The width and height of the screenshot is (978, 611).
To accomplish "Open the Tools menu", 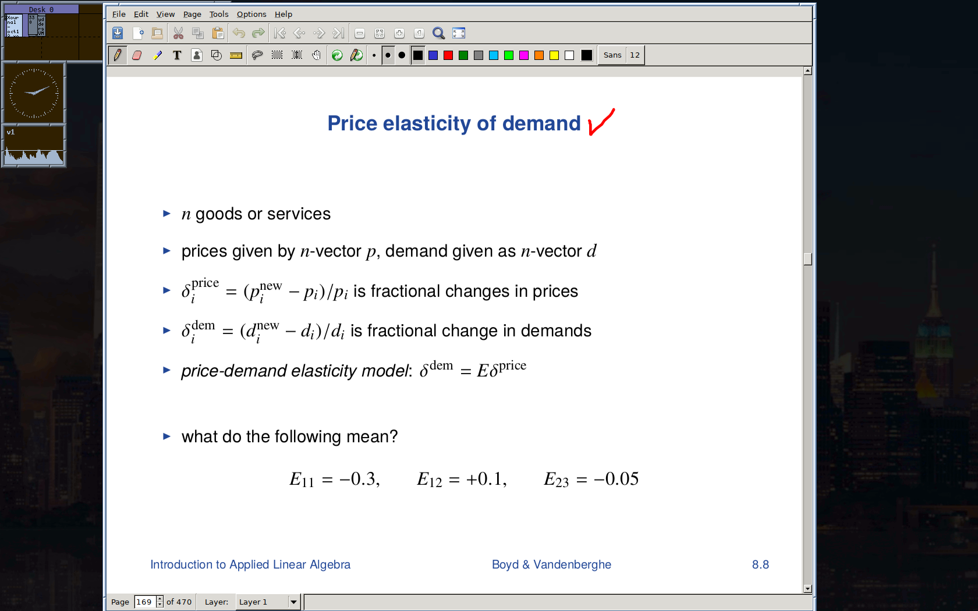I will 219,14.
